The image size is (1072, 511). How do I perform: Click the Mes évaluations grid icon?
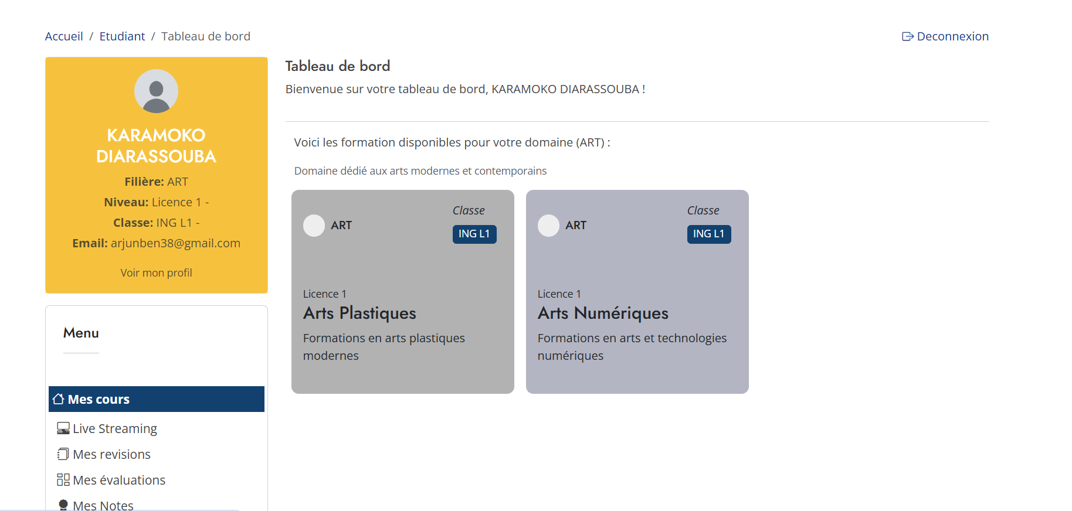(x=63, y=480)
